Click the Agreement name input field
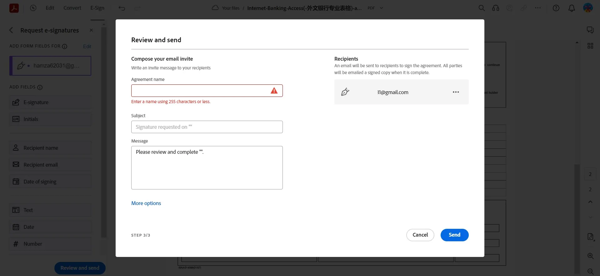The height and width of the screenshot is (276, 600). (200, 91)
